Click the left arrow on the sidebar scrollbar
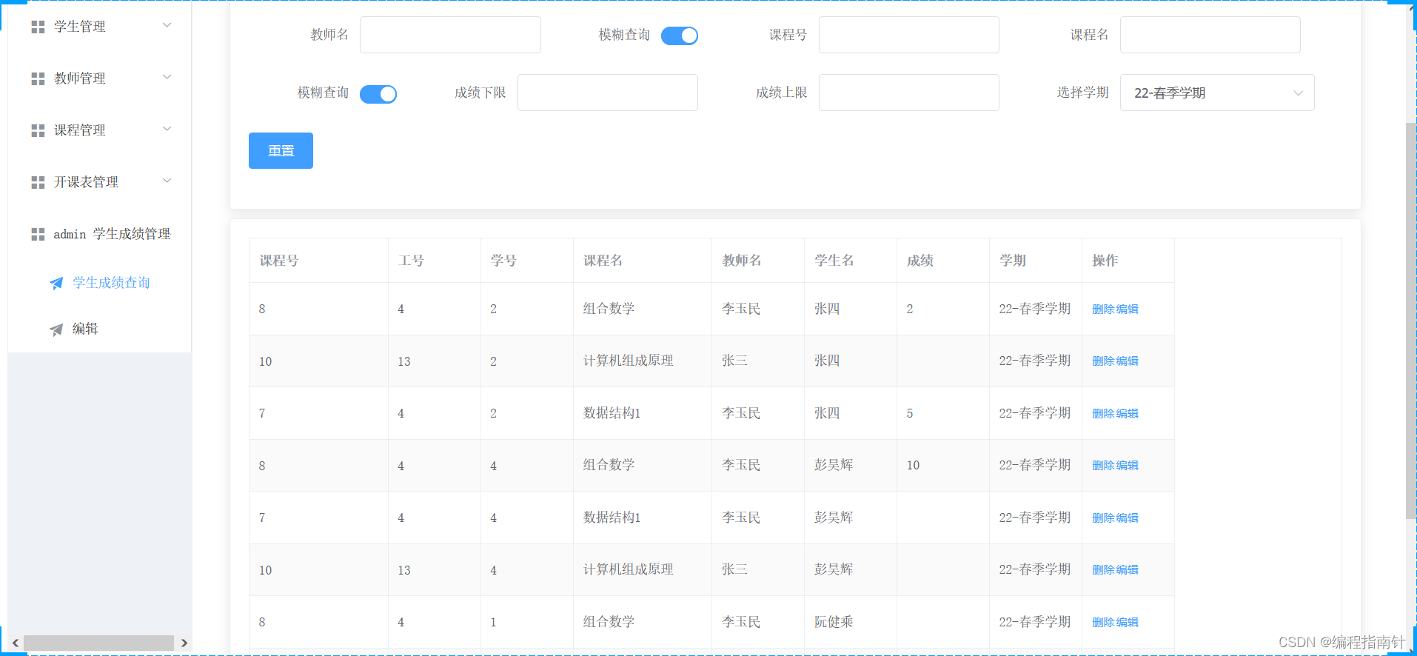The width and height of the screenshot is (1417, 656). coord(16,643)
